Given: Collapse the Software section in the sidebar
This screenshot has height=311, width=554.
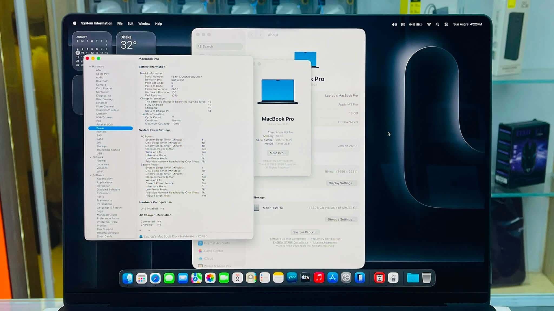Looking at the screenshot, I should pyautogui.click(x=91, y=175).
